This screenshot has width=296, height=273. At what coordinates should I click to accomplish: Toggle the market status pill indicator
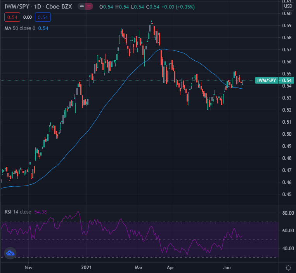pos(85,7)
